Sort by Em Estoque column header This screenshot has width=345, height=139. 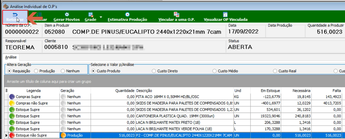point(266,91)
